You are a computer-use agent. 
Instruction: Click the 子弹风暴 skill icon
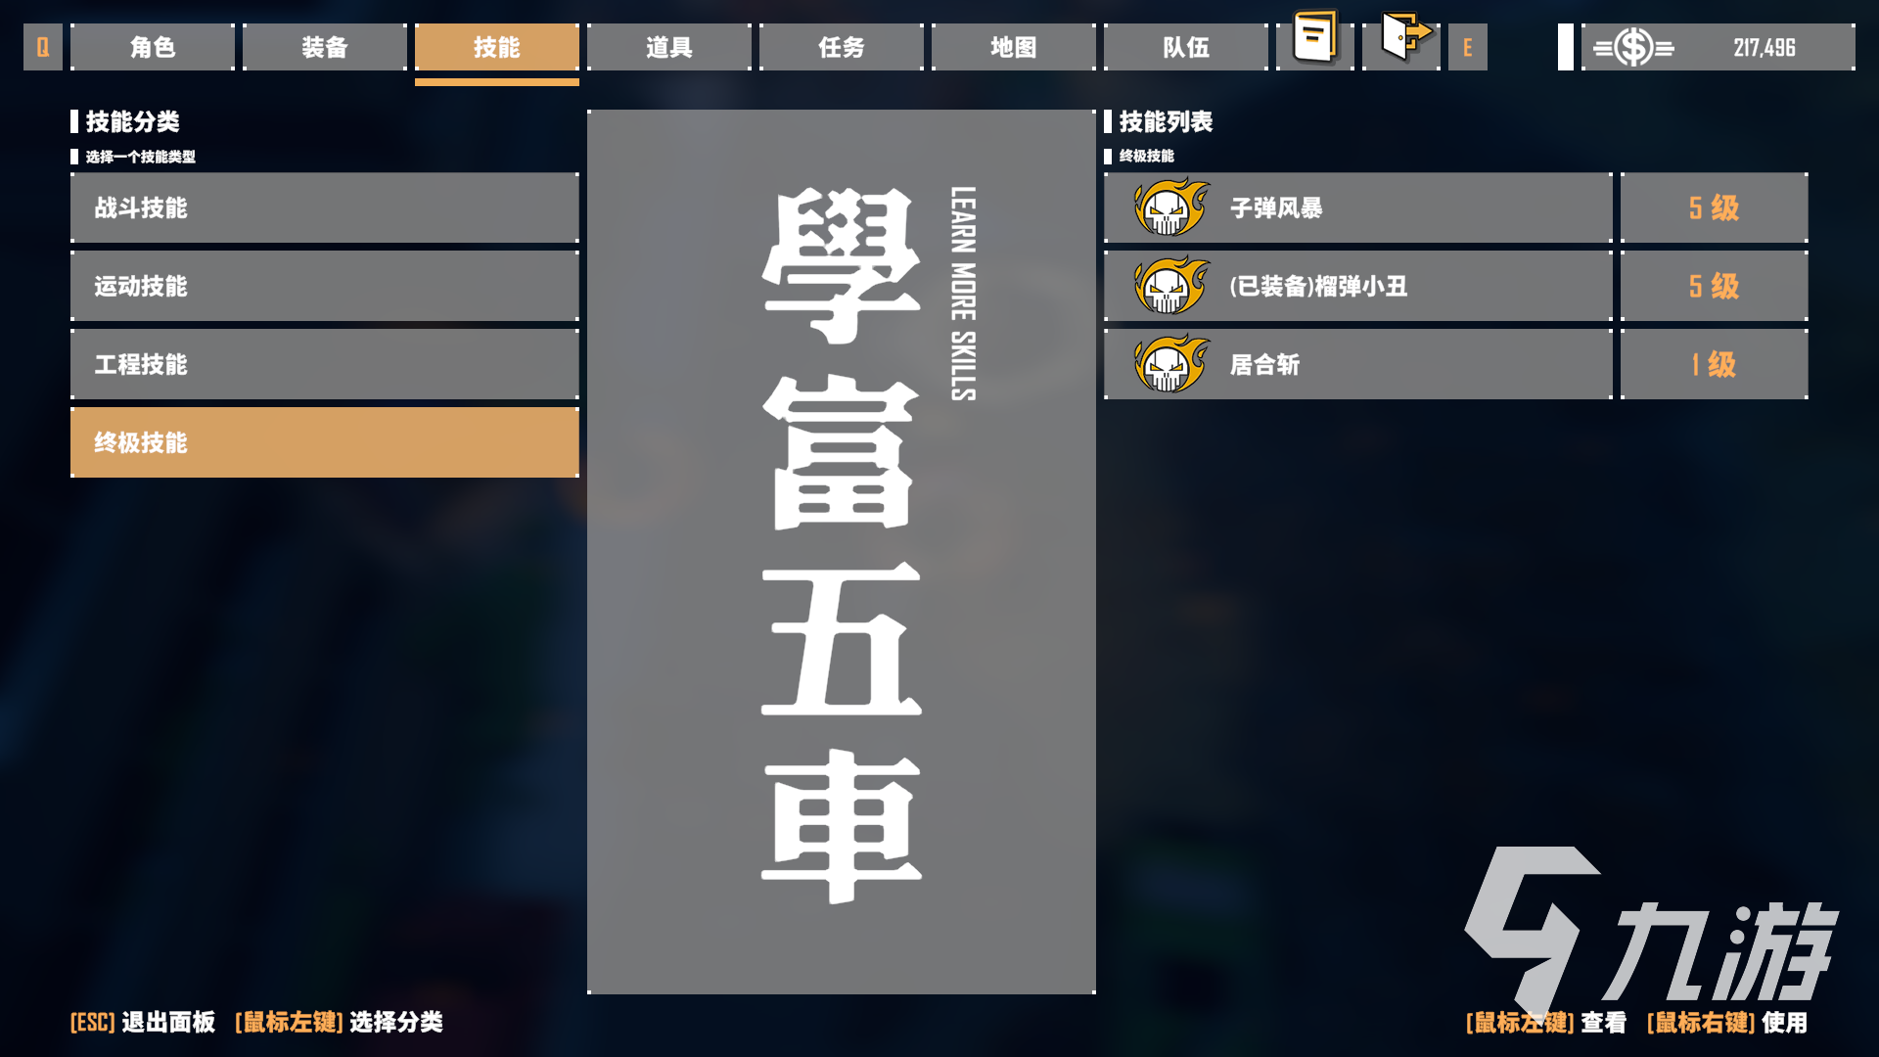coord(1168,207)
